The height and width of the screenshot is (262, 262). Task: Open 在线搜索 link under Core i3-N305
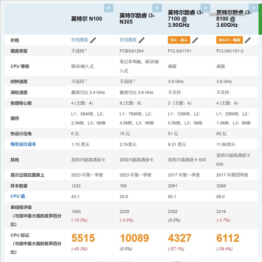click(x=128, y=40)
